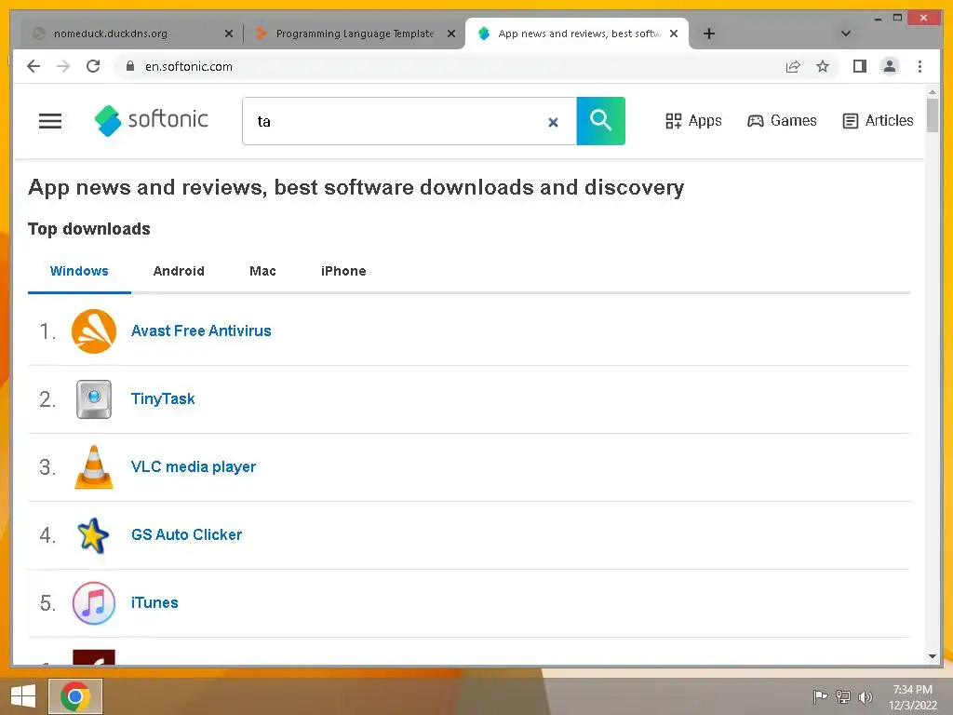This screenshot has width=953, height=715.
Task: Open Chrome three-dot menu
Action: [x=919, y=66]
